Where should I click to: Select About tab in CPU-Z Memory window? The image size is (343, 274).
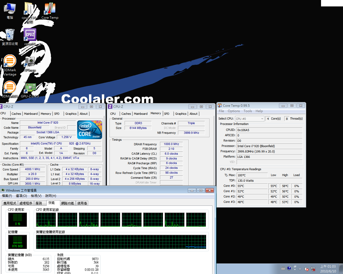tap(193, 114)
